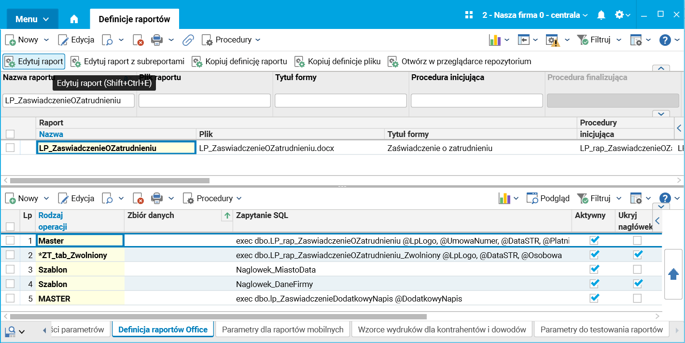Click the top toolbar chart icon
Viewport: 685px width, 343px height.
tap(494, 40)
